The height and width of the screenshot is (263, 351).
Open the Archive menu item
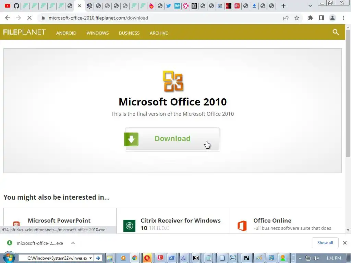159,33
